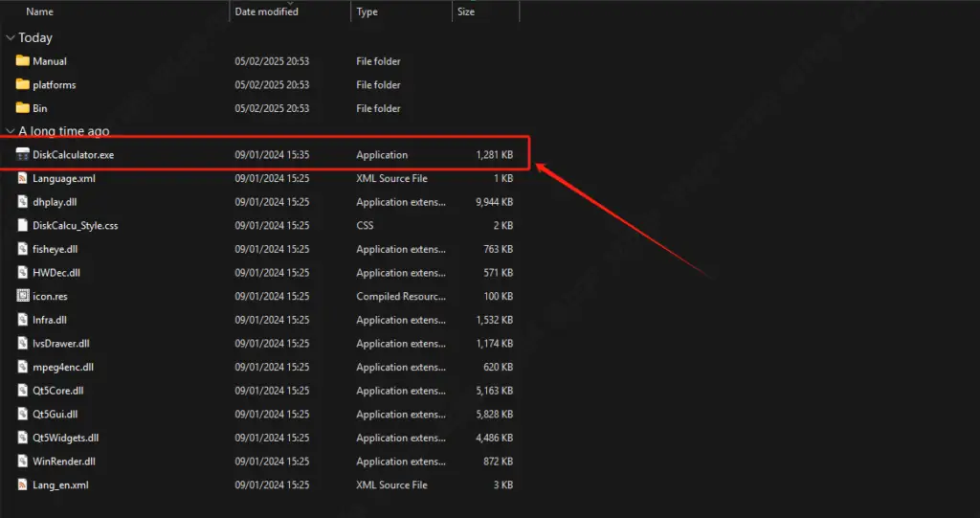Viewport: 980px width, 518px height.
Task: Select the DiskCalcu_Style.css file name
Action: [75, 225]
